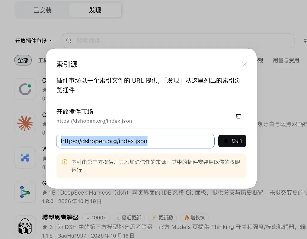Open the filter settings icon beside search
307x239 pixels.
305,41
